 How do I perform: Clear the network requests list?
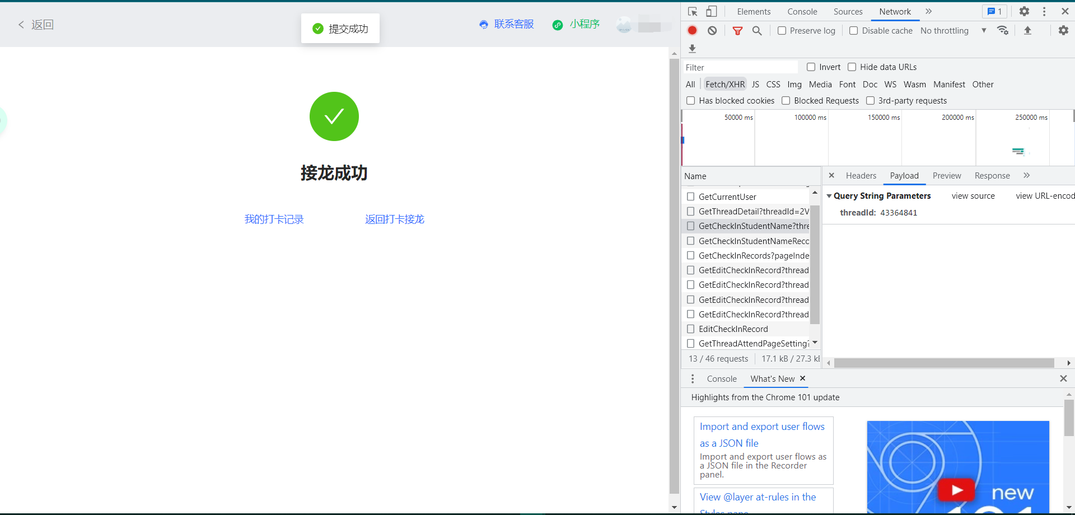(712, 30)
